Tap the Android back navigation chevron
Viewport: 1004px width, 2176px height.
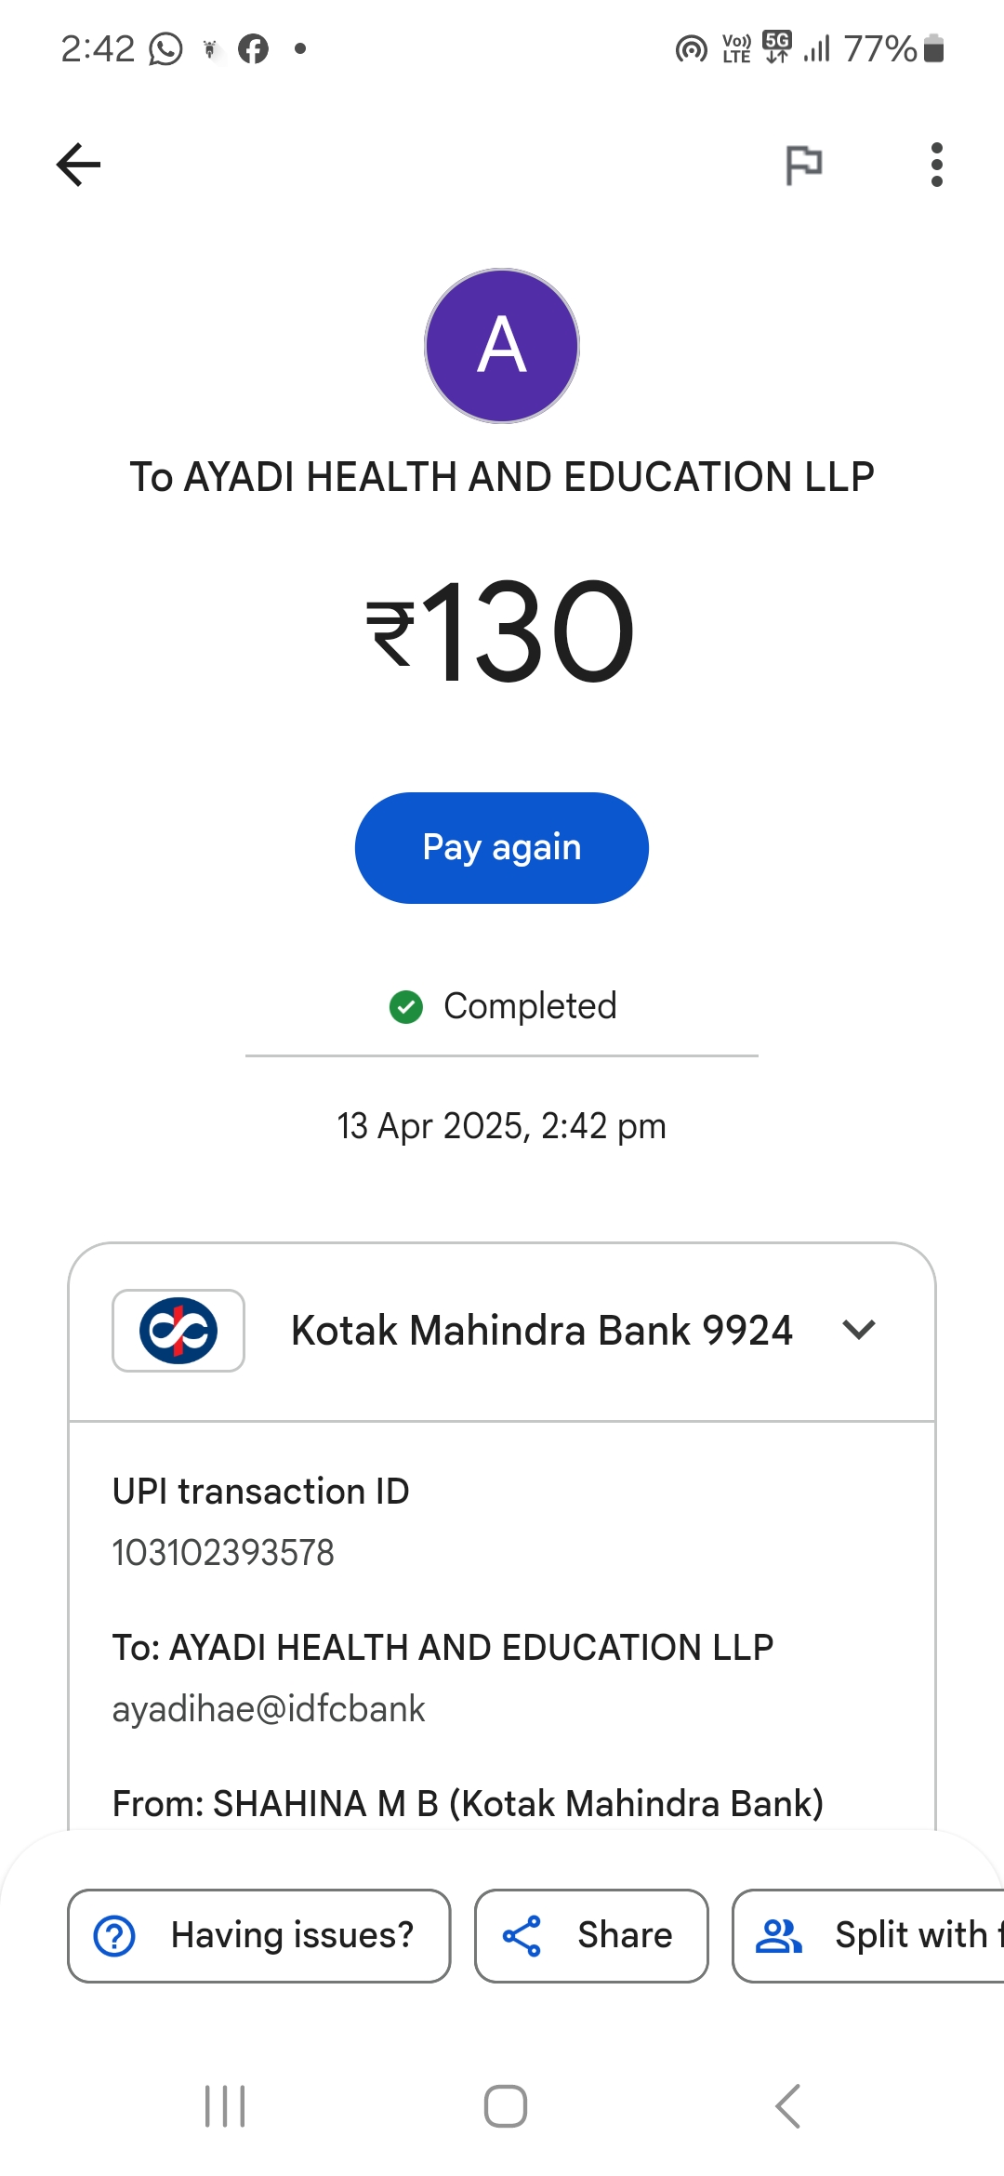[788, 2106]
